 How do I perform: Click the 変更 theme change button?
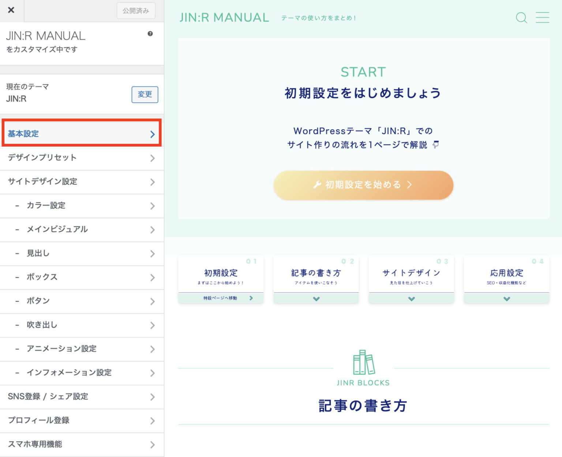[x=145, y=94]
